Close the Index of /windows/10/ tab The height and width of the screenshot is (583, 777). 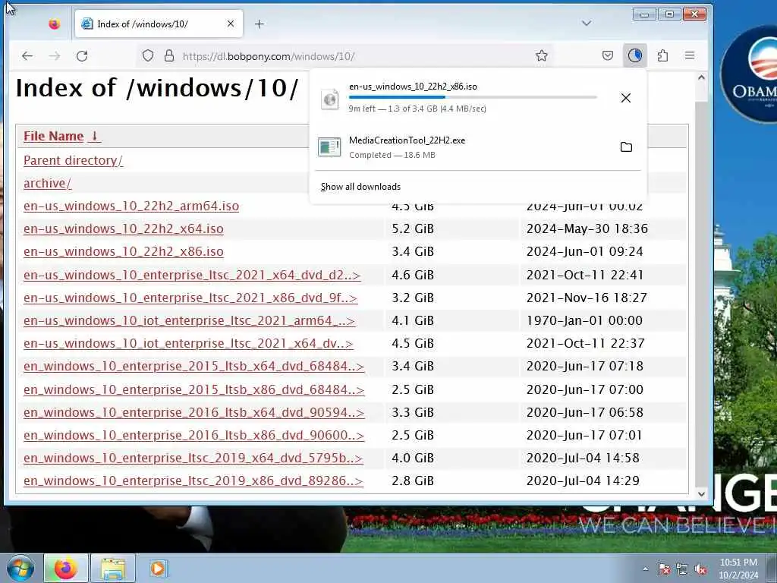231,24
